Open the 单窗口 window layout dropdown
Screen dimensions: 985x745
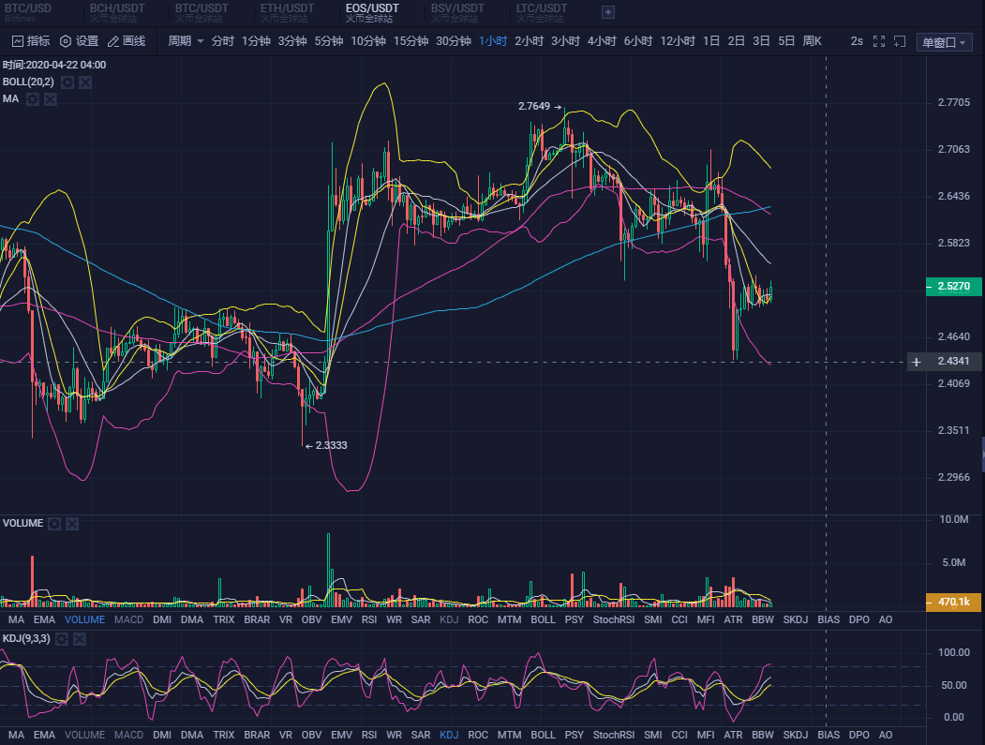(x=944, y=42)
